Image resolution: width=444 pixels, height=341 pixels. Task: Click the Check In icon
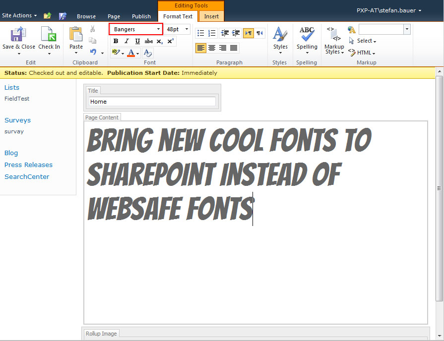49,34
